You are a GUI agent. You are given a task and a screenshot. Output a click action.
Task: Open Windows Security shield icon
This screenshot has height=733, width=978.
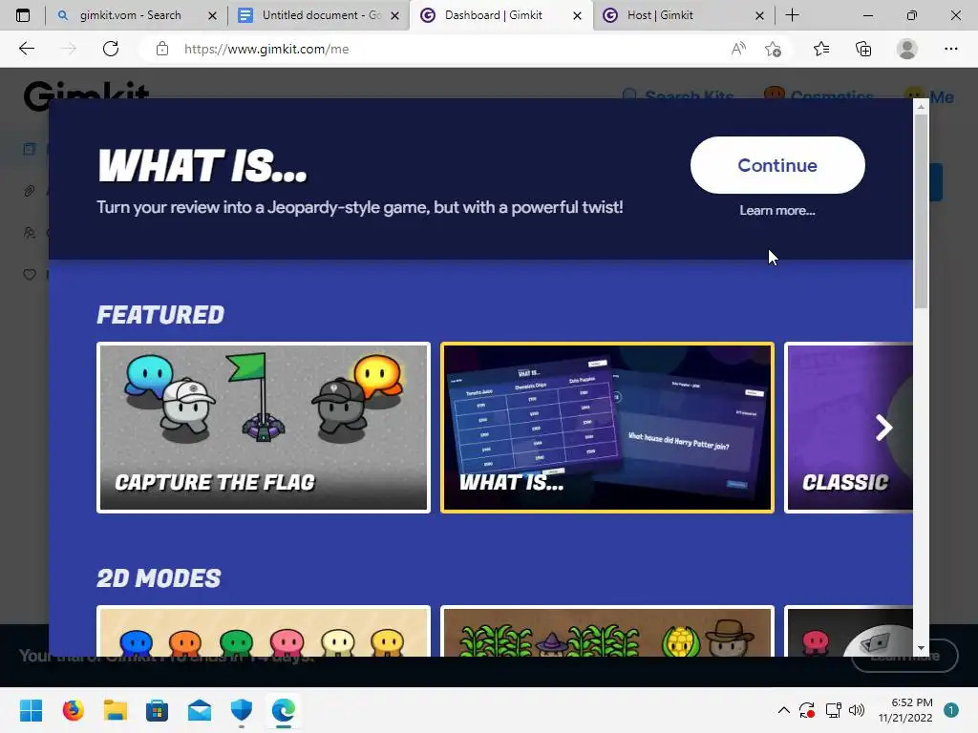242,710
